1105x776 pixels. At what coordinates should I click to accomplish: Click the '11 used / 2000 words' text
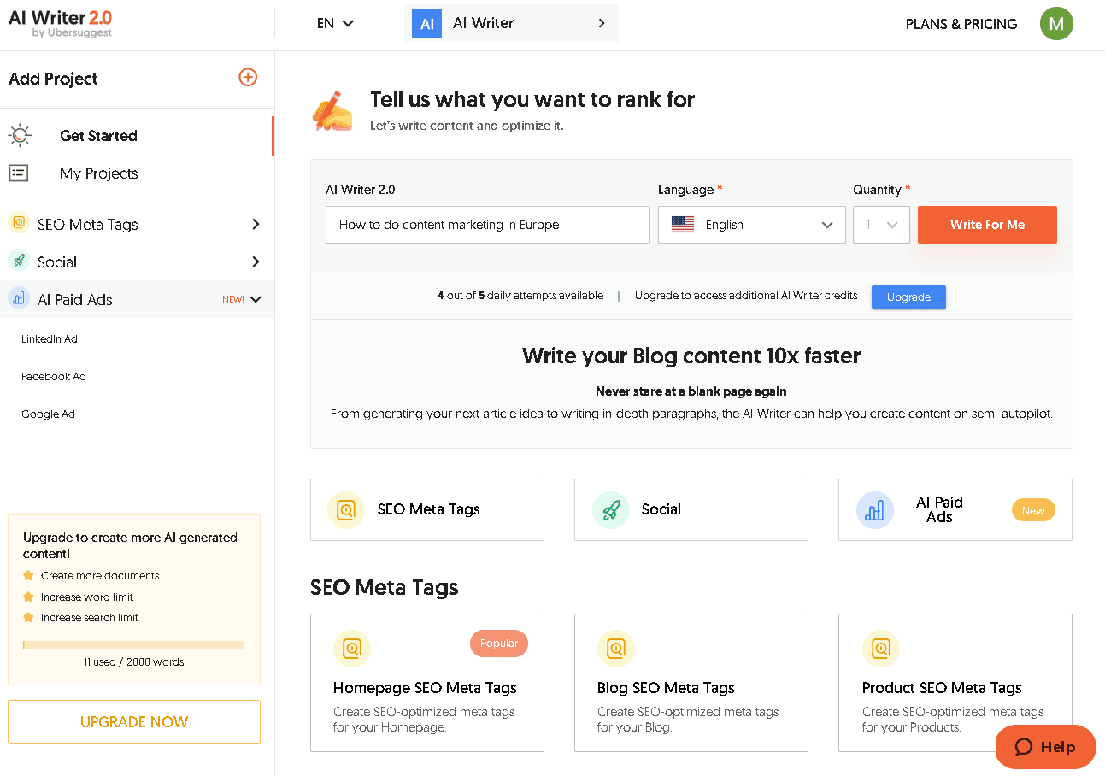click(134, 661)
